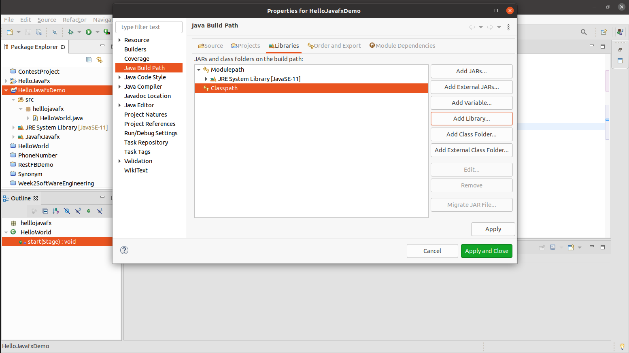This screenshot has height=353, width=629.
Task: Click the Add JARs... button
Action: point(472,71)
